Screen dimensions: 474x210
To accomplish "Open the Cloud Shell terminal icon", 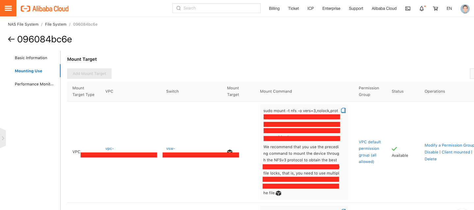I will click(x=408, y=9).
